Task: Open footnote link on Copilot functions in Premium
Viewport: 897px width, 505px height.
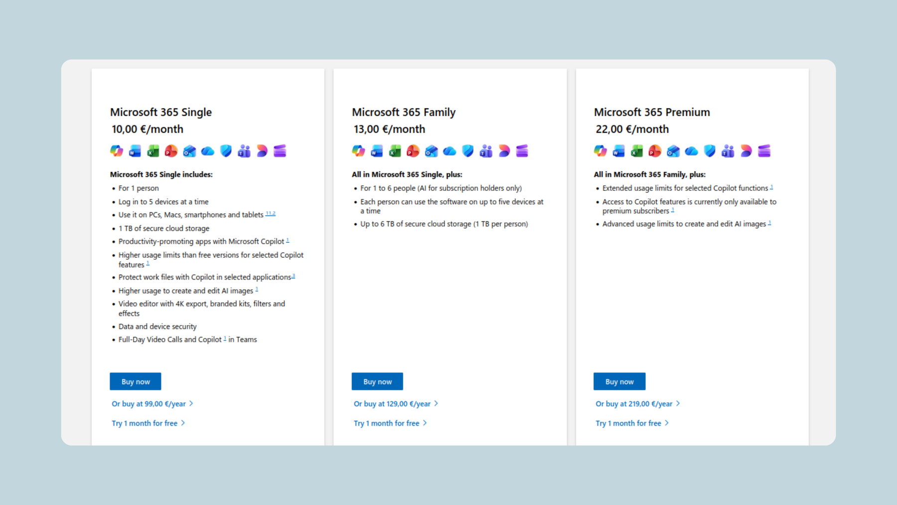Action: (x=771, y=186)
